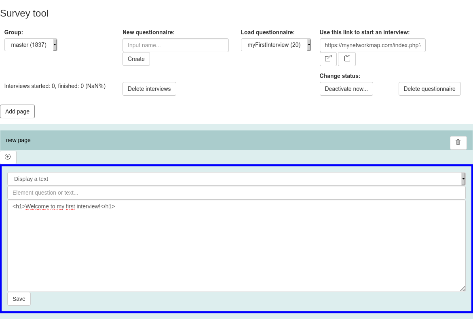Open Load questionnaire dropdown myFirstInterview (20)
This screenshot has width=473, height=319.
[276, 45]
